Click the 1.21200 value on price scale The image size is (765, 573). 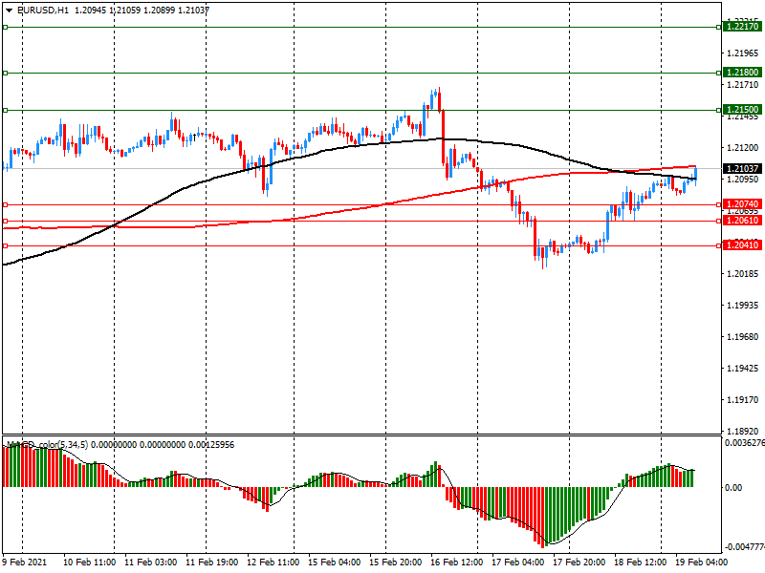(x=743, y=148)
